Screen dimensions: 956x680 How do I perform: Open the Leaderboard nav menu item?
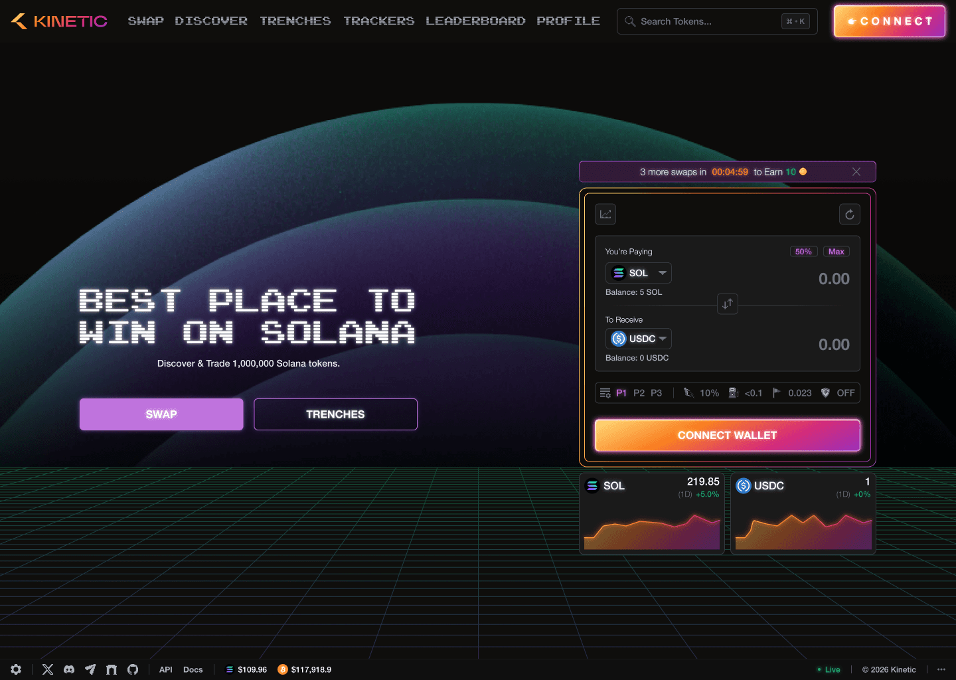(x=475, y=21)
